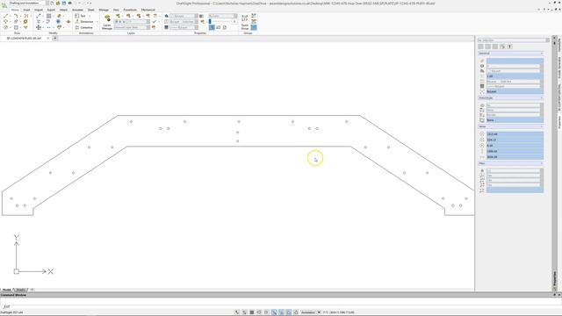Toggle the last highlighted status bar mode icon
This screenshot has height=316, width=562.
(x=289, y=312)
